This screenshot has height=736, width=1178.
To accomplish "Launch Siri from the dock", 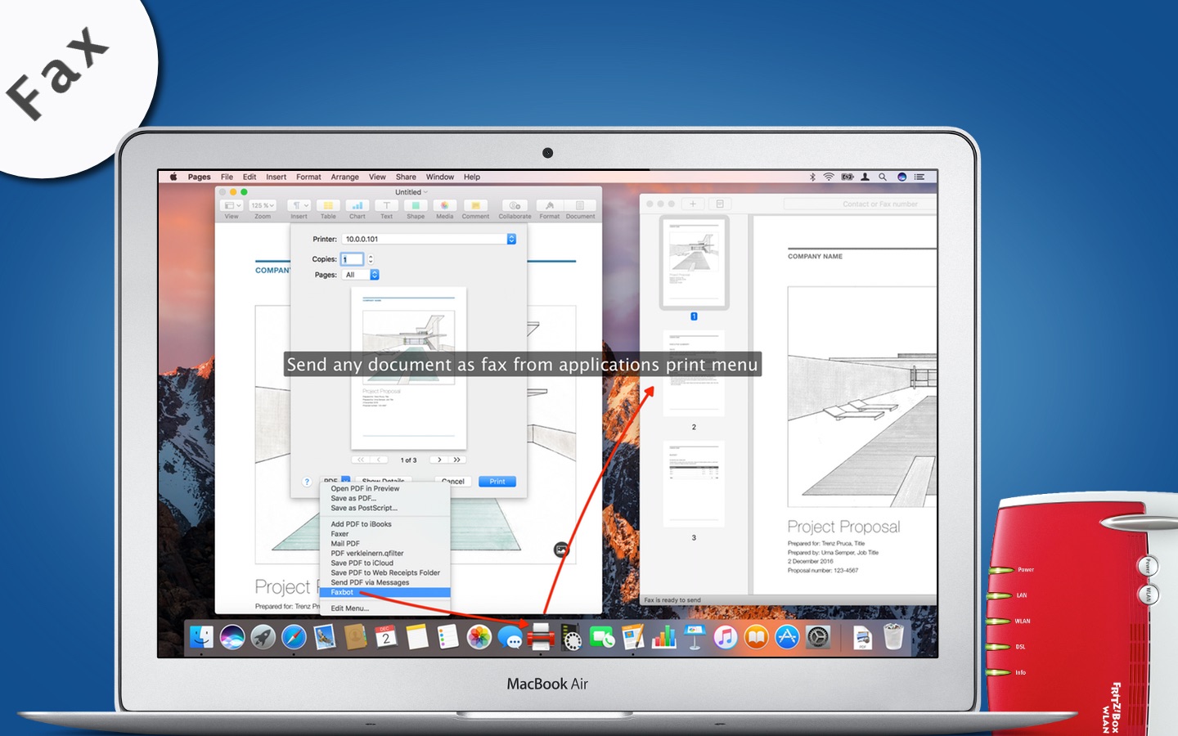I will pos(232,637).
